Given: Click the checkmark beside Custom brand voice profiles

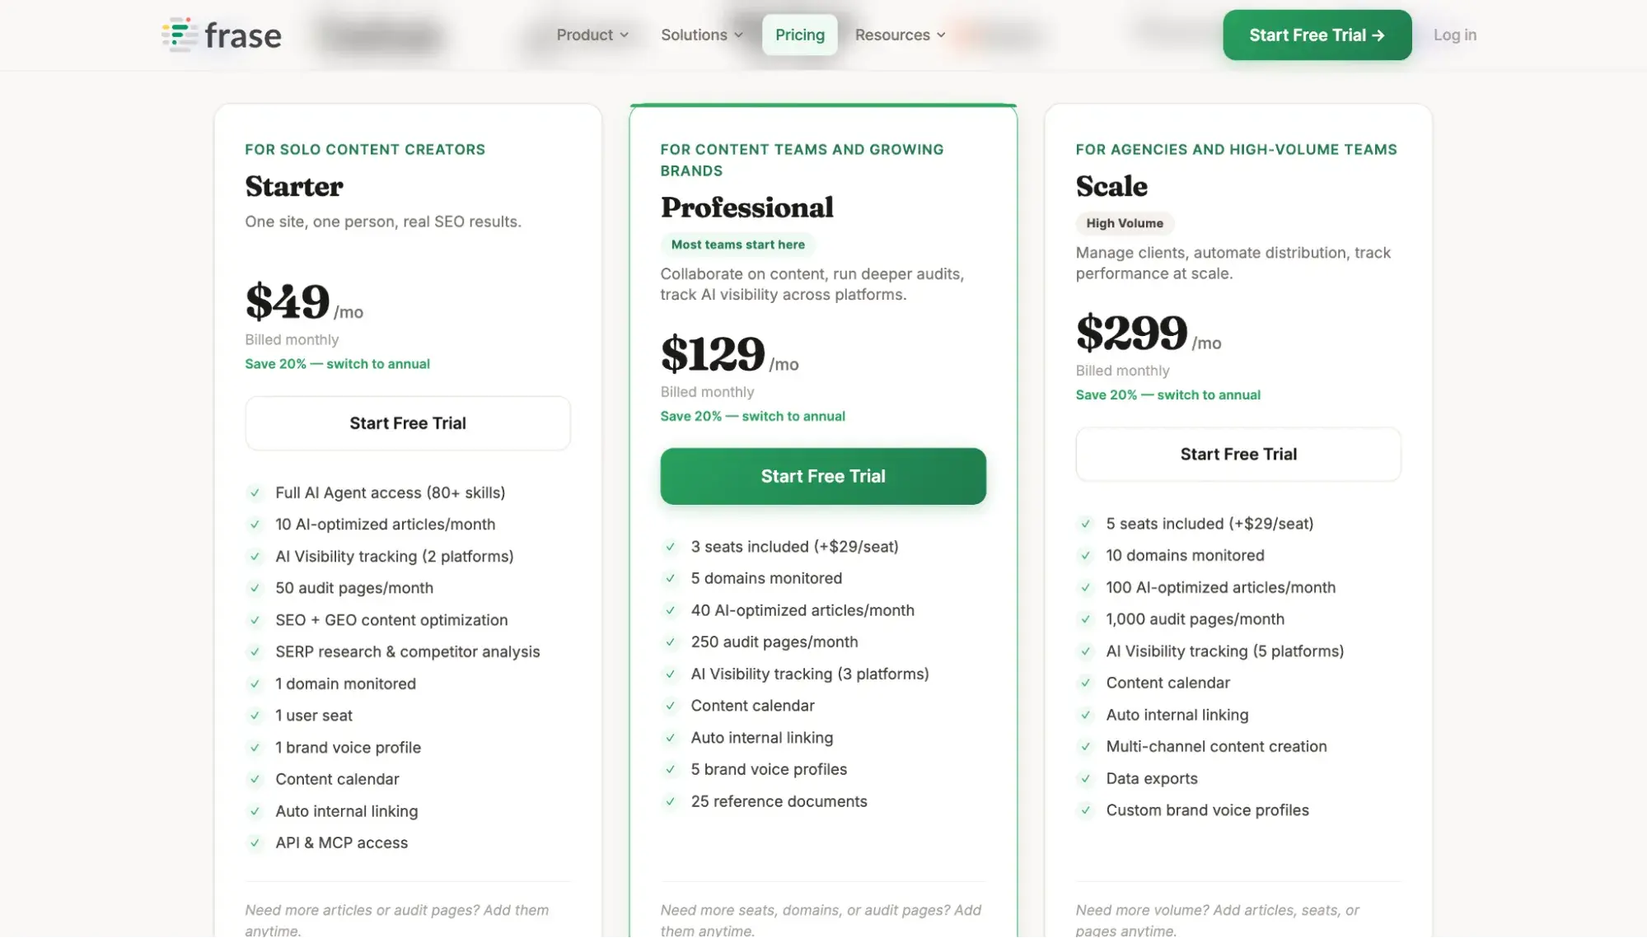Looking at the screenshot, I should [1086, 810].
